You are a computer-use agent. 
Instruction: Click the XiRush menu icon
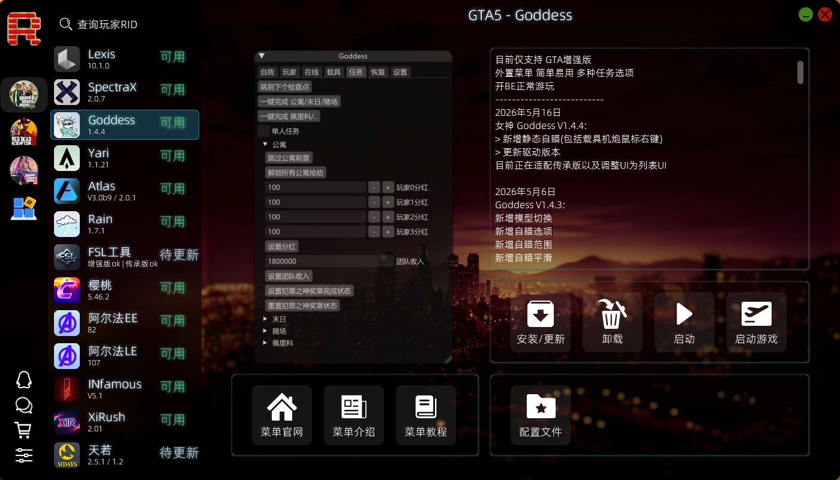[x=67, y=422]
